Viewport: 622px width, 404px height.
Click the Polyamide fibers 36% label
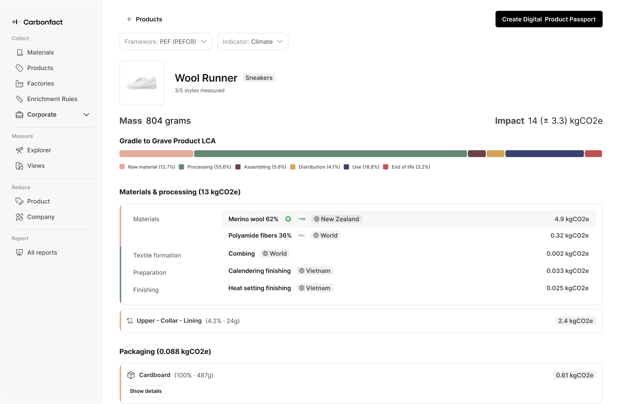point(260,235)
